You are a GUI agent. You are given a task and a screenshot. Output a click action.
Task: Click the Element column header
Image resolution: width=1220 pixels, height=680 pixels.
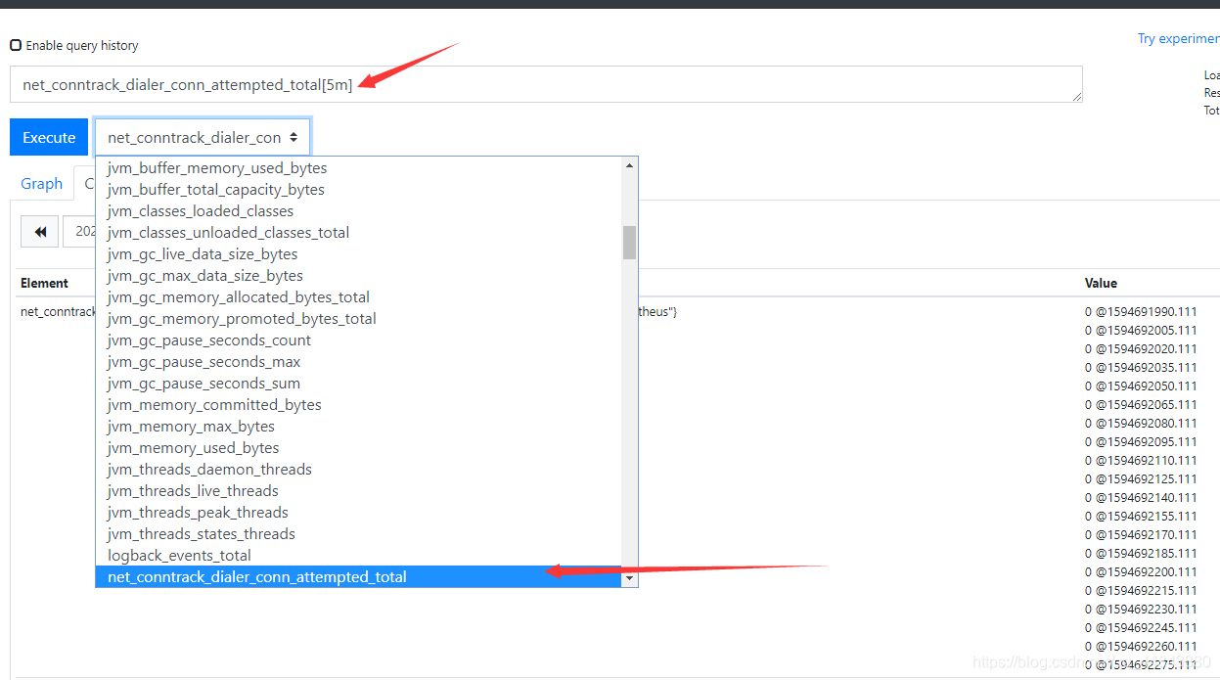pyautogui.click(x=44, y=283)
